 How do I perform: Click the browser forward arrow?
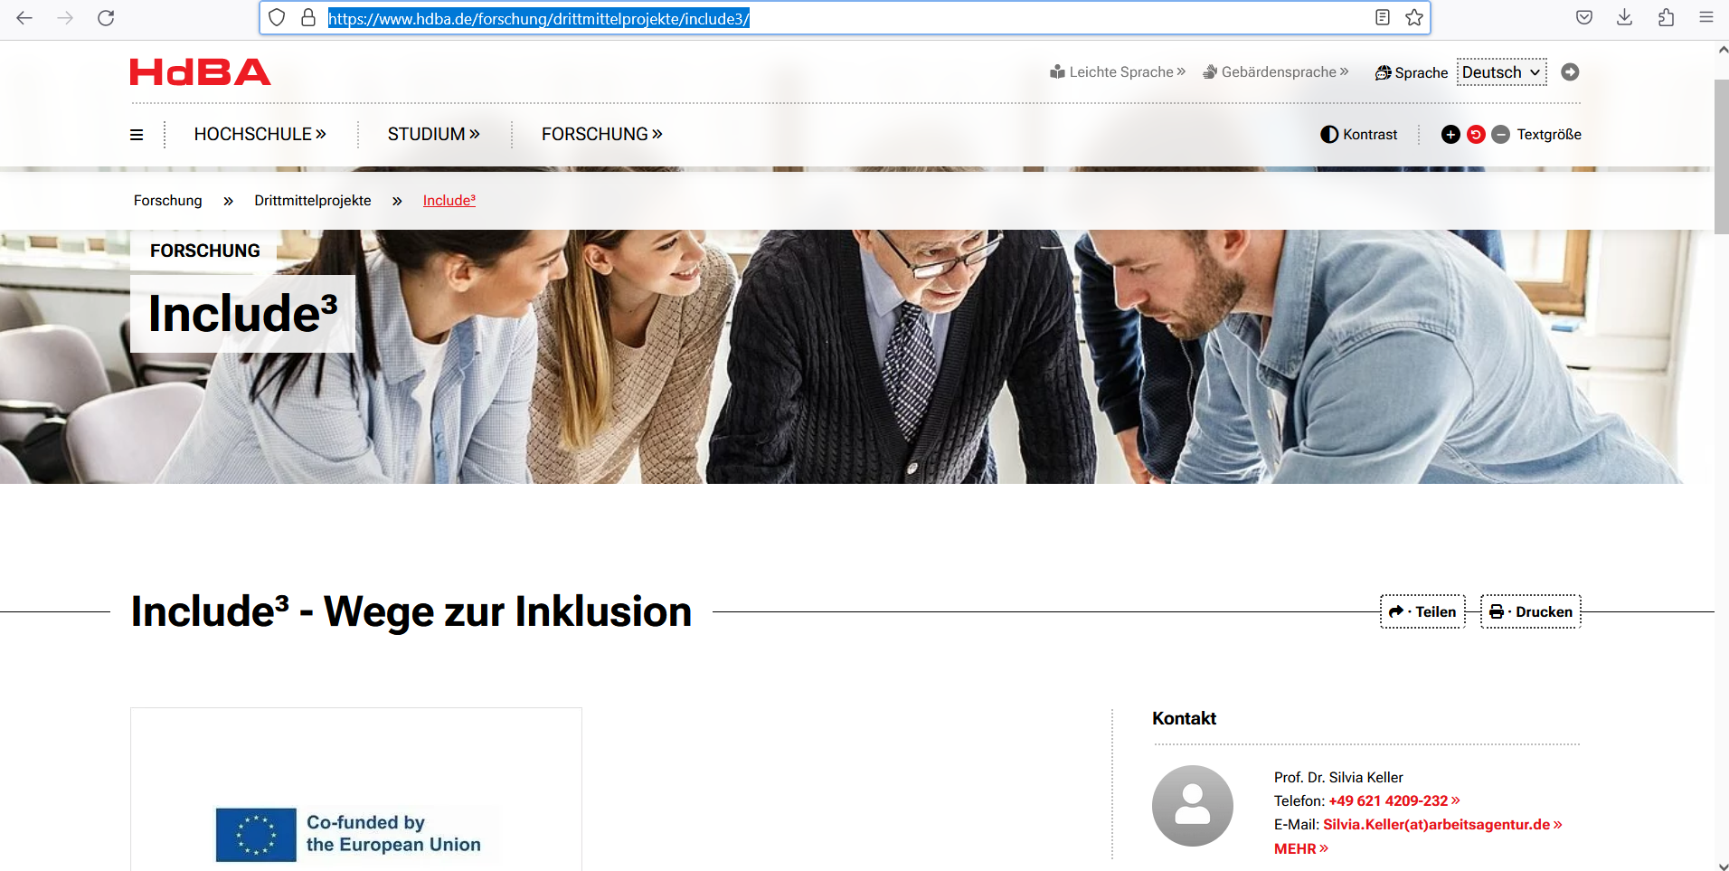[x=65, y=17]
